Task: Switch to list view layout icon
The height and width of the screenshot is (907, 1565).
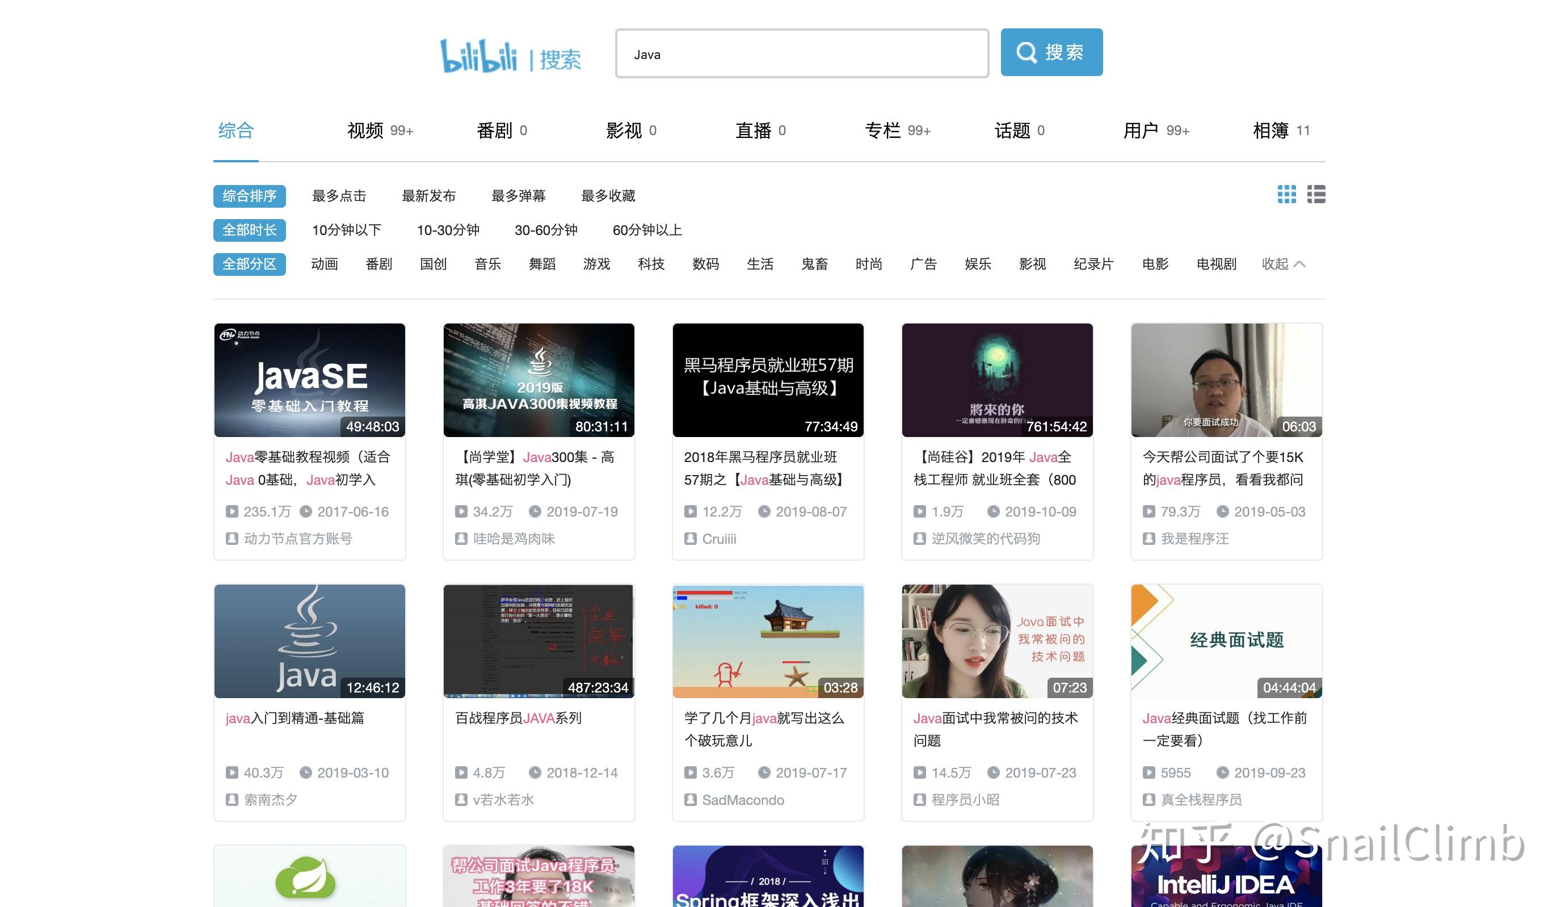Action: click(x=1315, y=195)
